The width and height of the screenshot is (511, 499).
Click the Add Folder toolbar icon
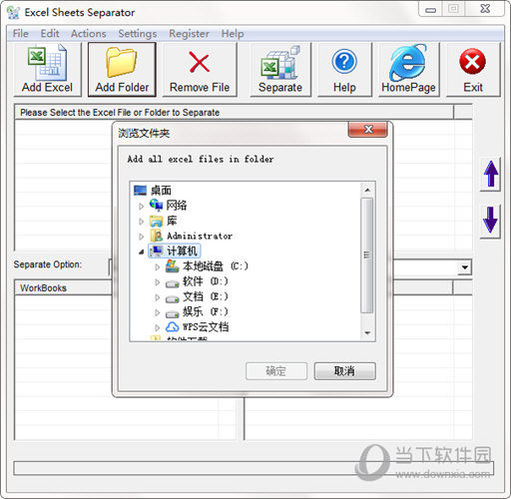[x=122, y=62]
